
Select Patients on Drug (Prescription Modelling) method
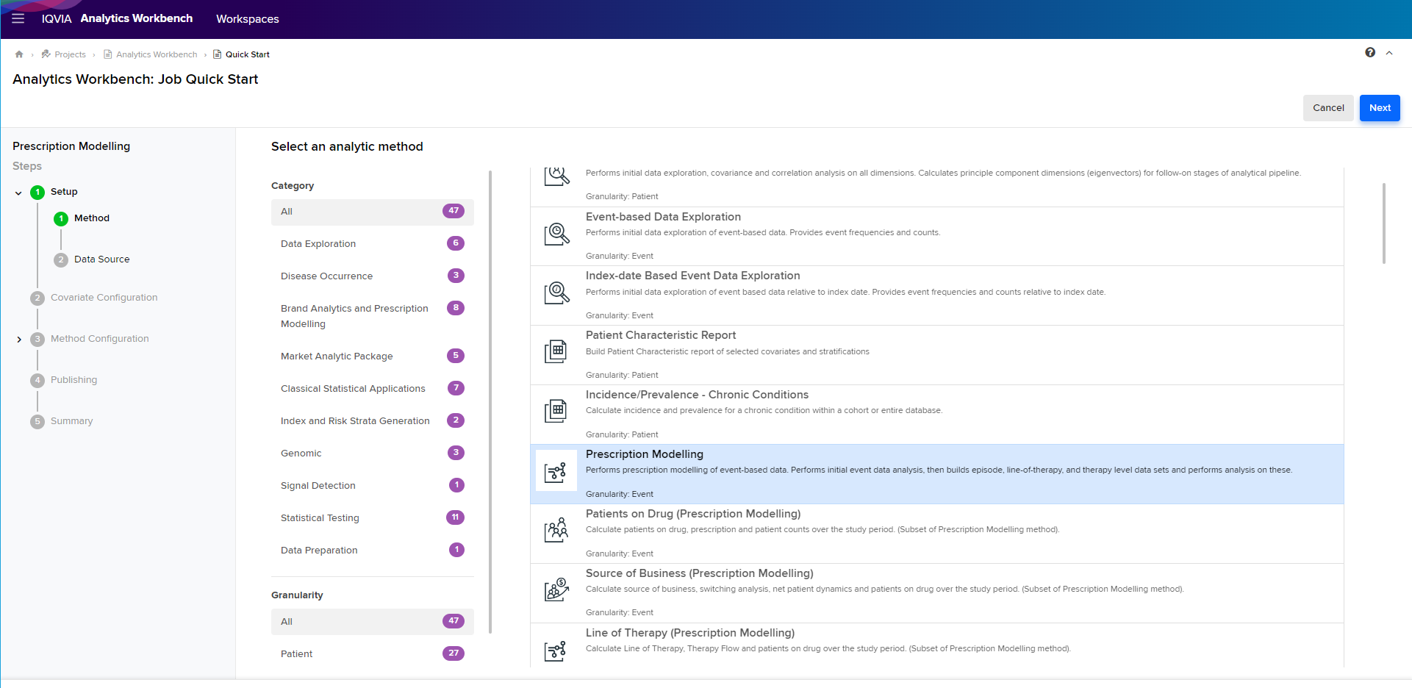coord(937,534)
